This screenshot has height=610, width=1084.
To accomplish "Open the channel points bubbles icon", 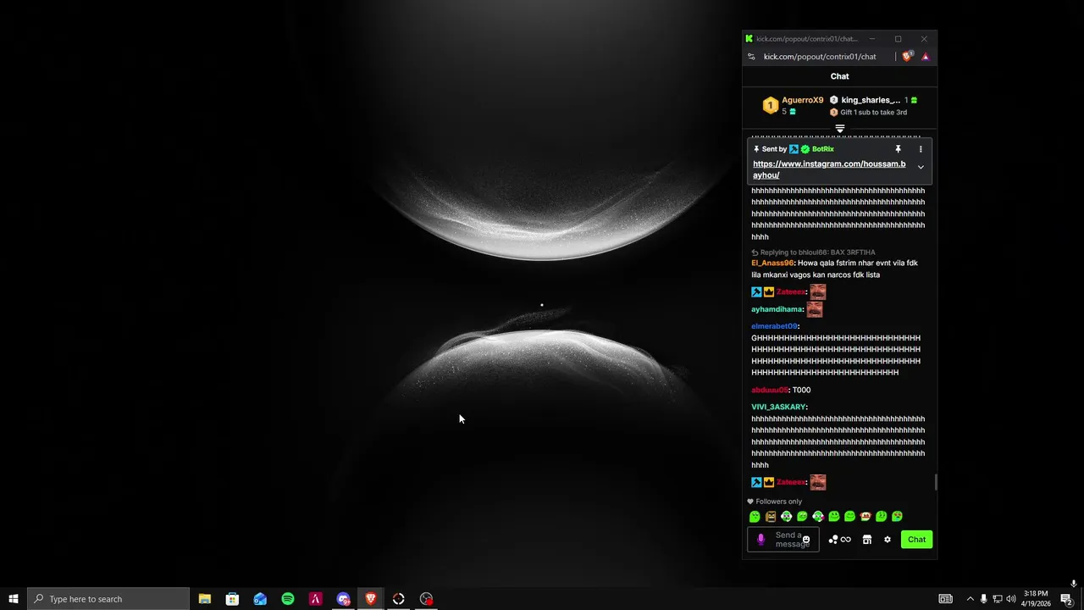I will (833, 540).
